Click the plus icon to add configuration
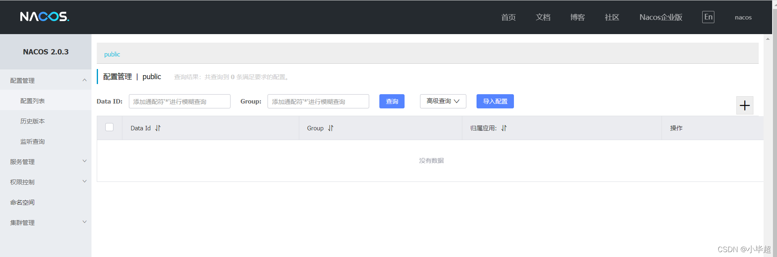777x257 pixels. coord(745,106)
